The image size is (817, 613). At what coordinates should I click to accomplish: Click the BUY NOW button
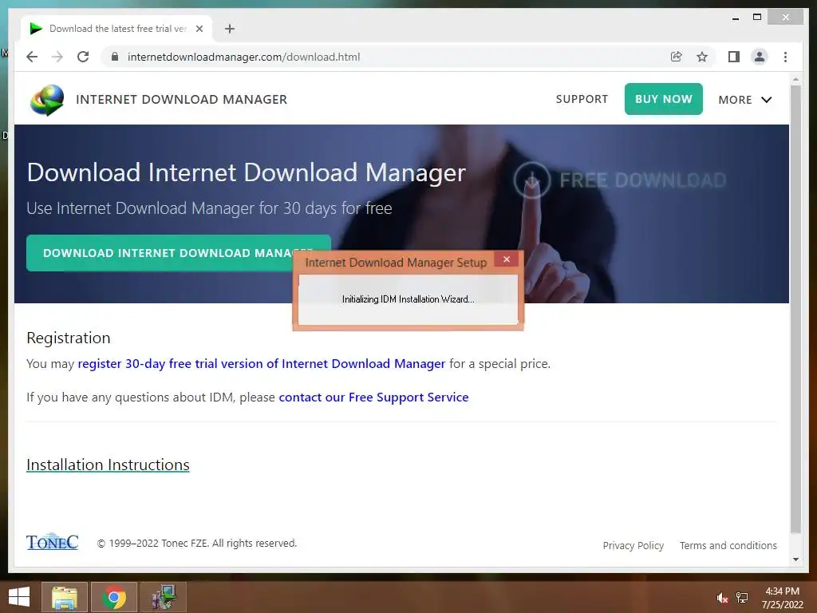(663, 99)
